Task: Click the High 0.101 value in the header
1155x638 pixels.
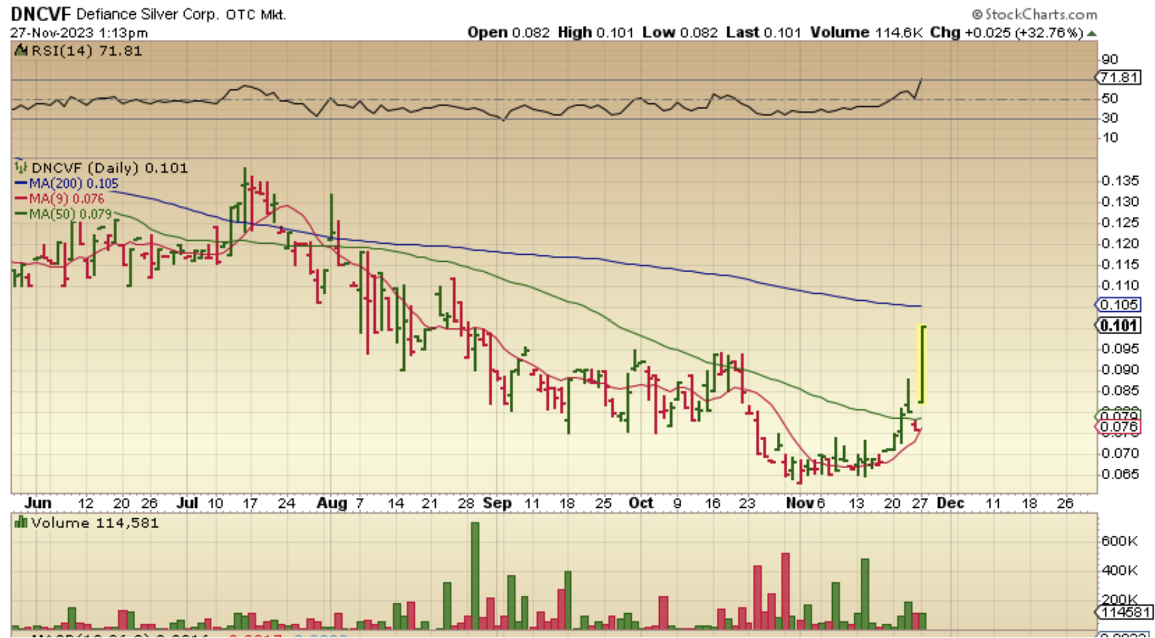Action: 596,32
